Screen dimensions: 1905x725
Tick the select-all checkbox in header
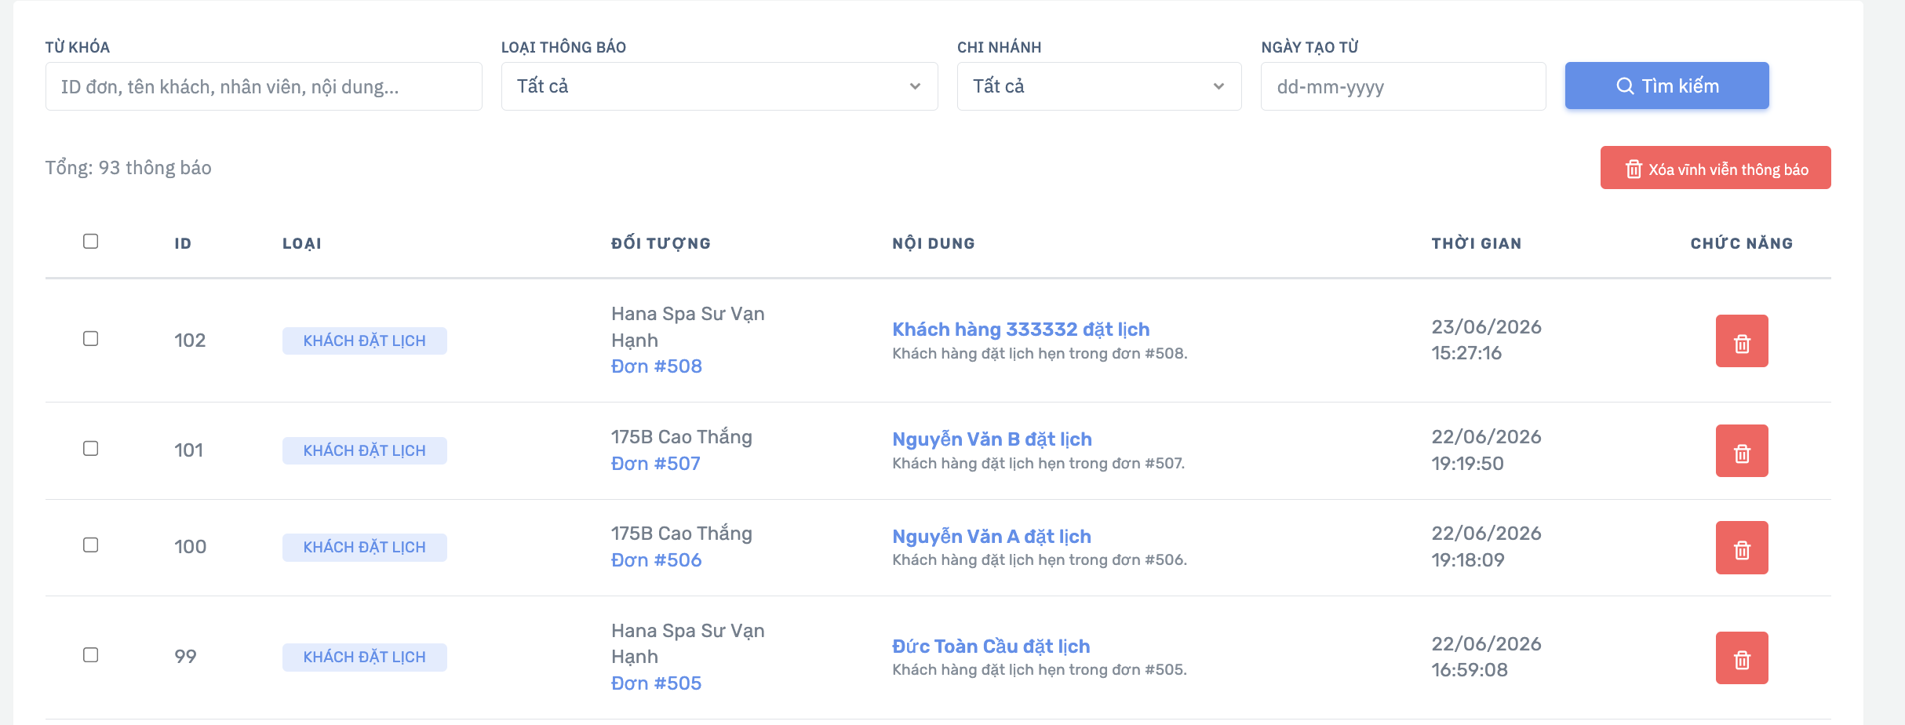pos(91,241)
